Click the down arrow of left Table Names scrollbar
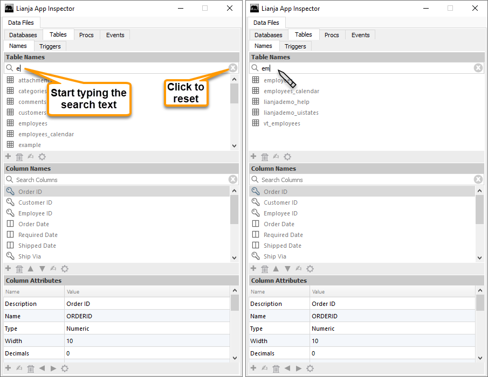The width and height of the screenshot is (488, 377). point(234,146)
